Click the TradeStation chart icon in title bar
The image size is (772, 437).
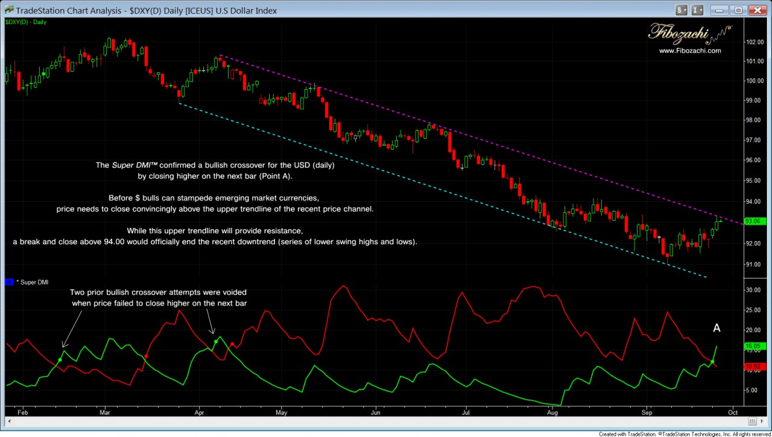(8, 10)
